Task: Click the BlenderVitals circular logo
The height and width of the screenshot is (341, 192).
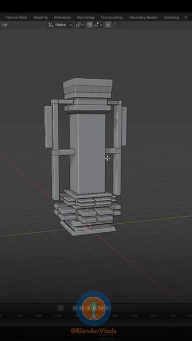Action: 94,308
